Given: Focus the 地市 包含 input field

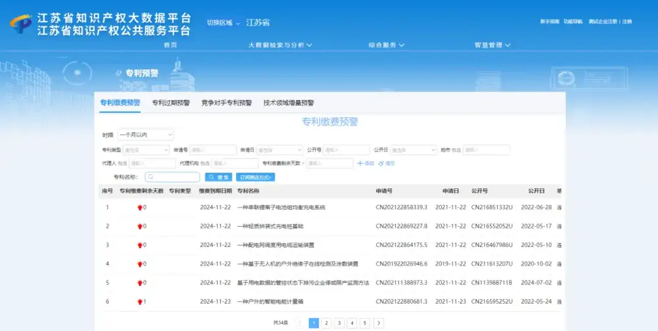Looking at the screenshot, I should tap(486, 150).
